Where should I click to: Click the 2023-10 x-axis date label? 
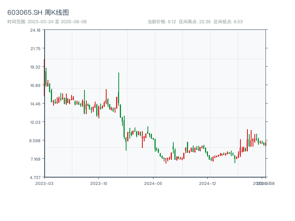(99, 183)
